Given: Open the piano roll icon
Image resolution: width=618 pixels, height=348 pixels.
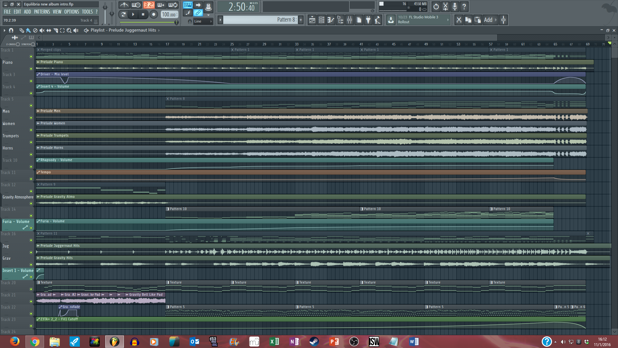Looking at the screenshot, I should point(331,20).
